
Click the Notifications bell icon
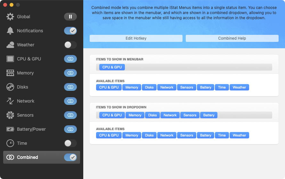coord(10,31)
